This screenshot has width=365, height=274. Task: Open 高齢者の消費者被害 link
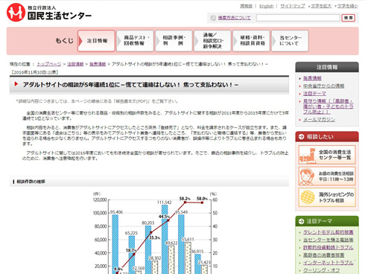(x=323, y=255)
